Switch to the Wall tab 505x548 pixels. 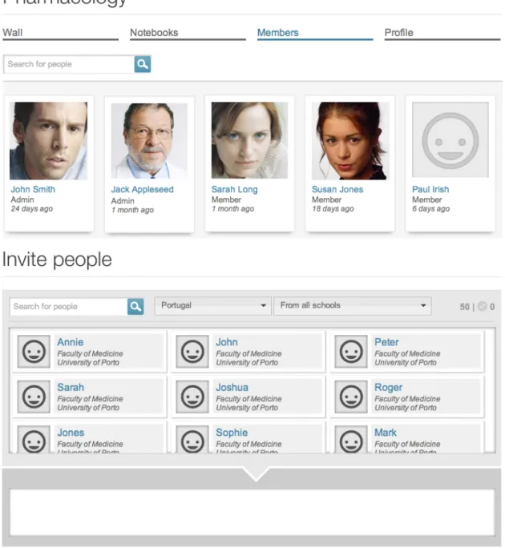tap(60, 34)
